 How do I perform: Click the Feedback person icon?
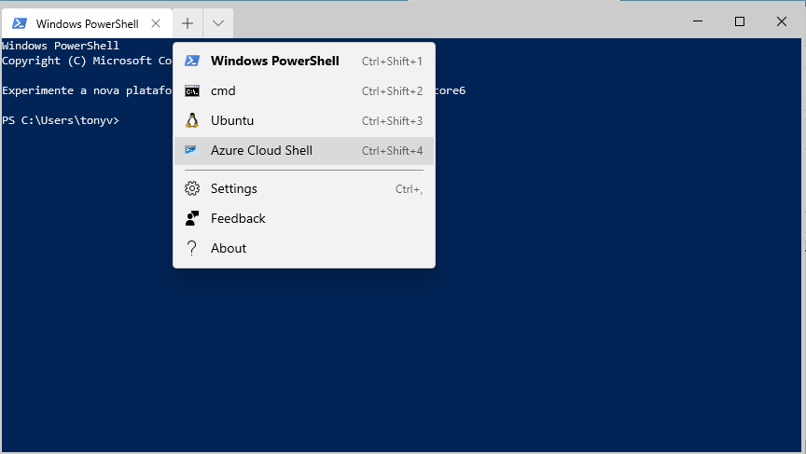(x=192, y=218)
